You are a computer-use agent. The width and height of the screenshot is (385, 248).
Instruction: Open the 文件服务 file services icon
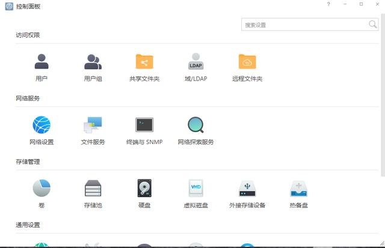point(93,125)
